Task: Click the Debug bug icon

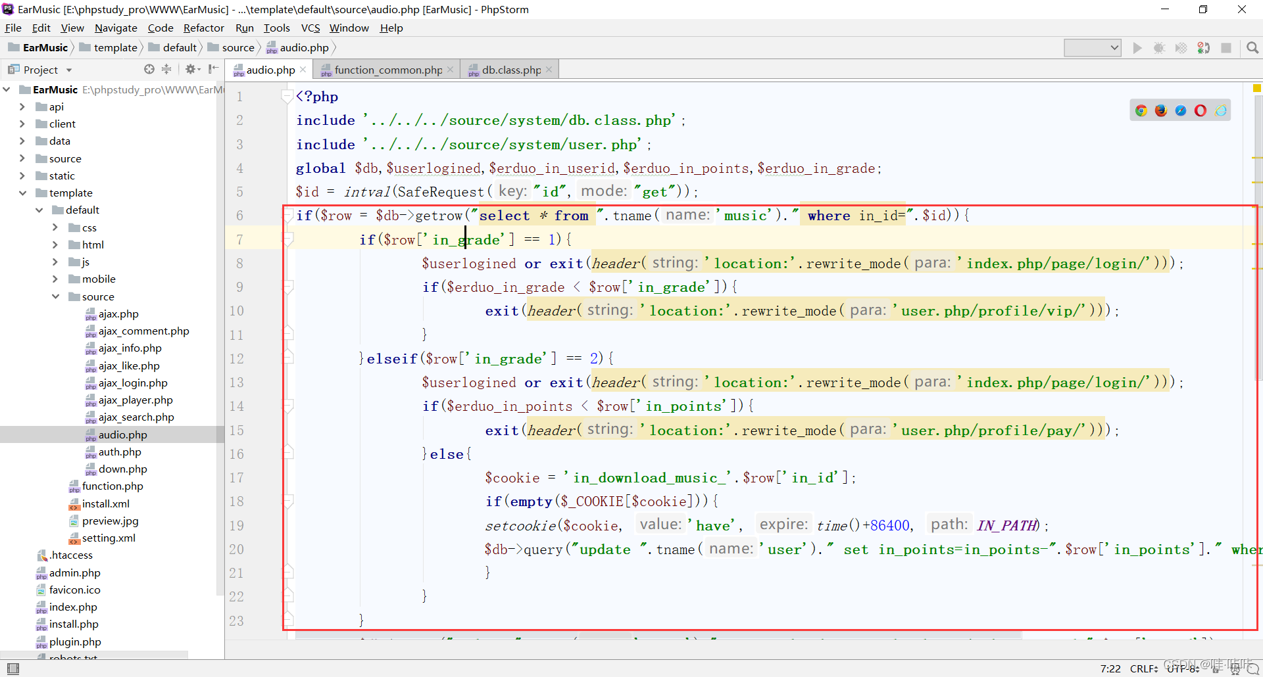Action: click(x=1159, y=48)
